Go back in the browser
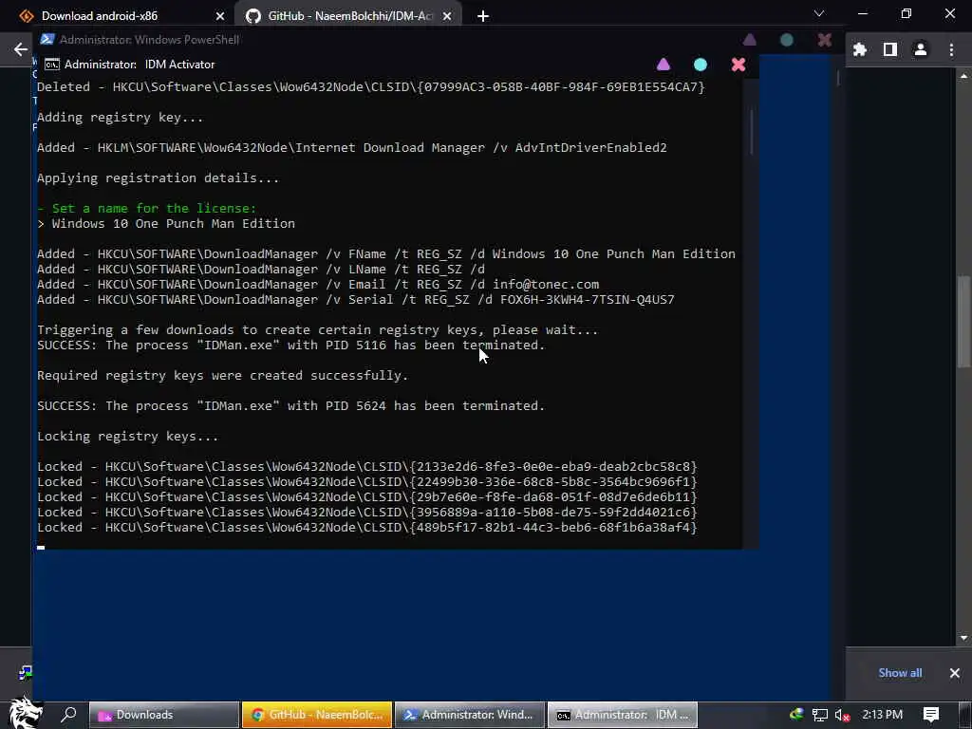The width and height of the screenshot is (972, 729). coord(21,49)
